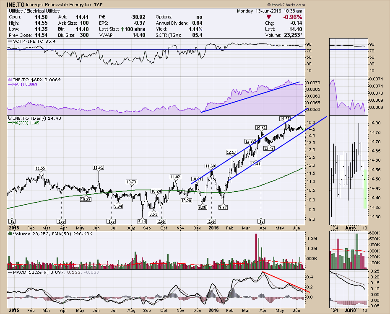Click the 9.14 lowest price annotation
390x314 pixels.
tap(142, 221)
